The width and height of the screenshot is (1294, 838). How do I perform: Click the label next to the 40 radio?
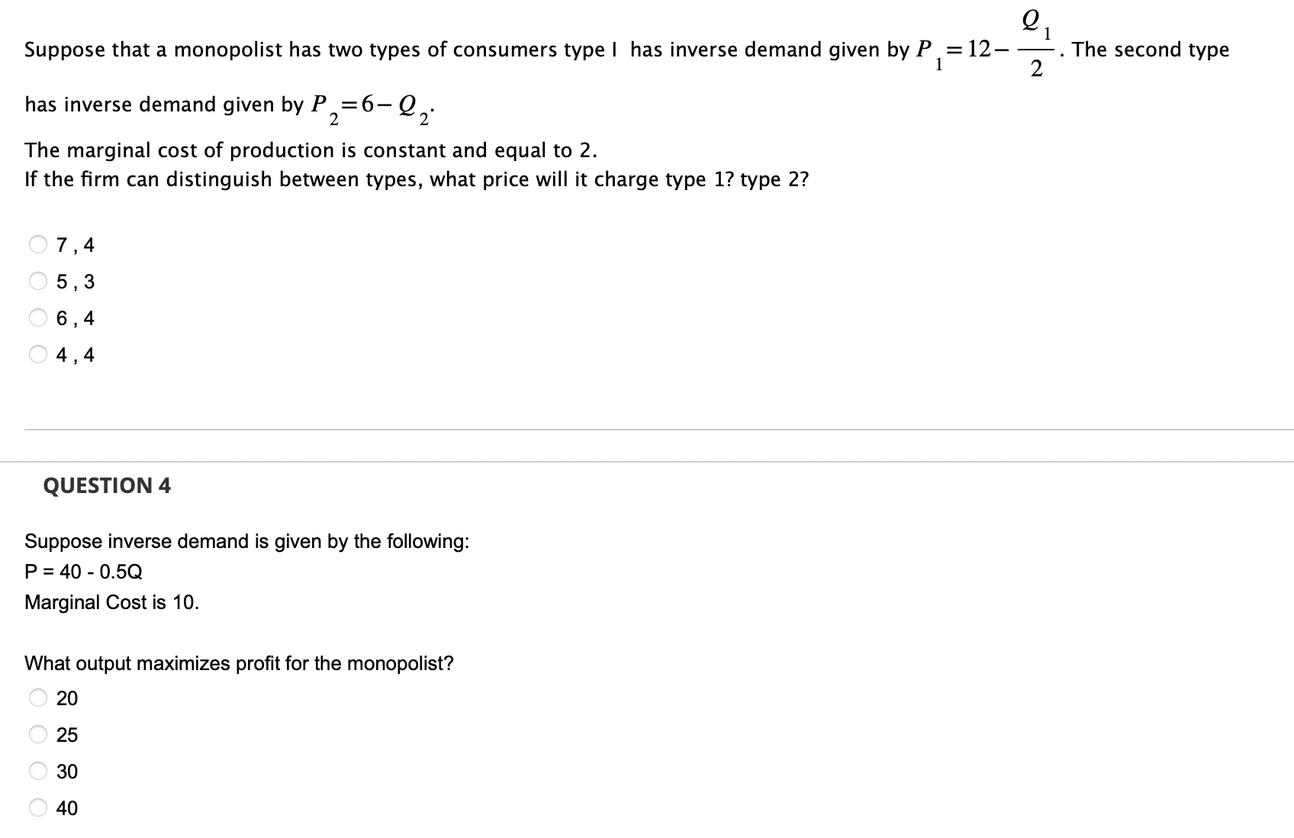(67, 807)
